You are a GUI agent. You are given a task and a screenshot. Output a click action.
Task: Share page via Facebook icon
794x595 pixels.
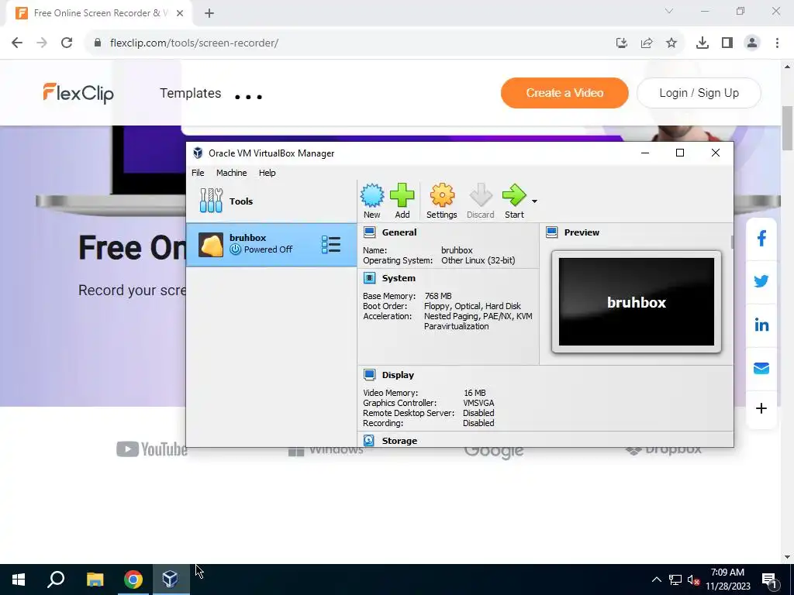click(x=761, y=239)
